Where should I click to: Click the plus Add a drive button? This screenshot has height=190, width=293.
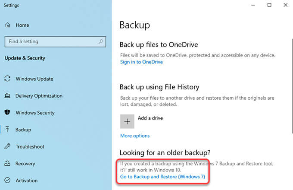(127, 121)
